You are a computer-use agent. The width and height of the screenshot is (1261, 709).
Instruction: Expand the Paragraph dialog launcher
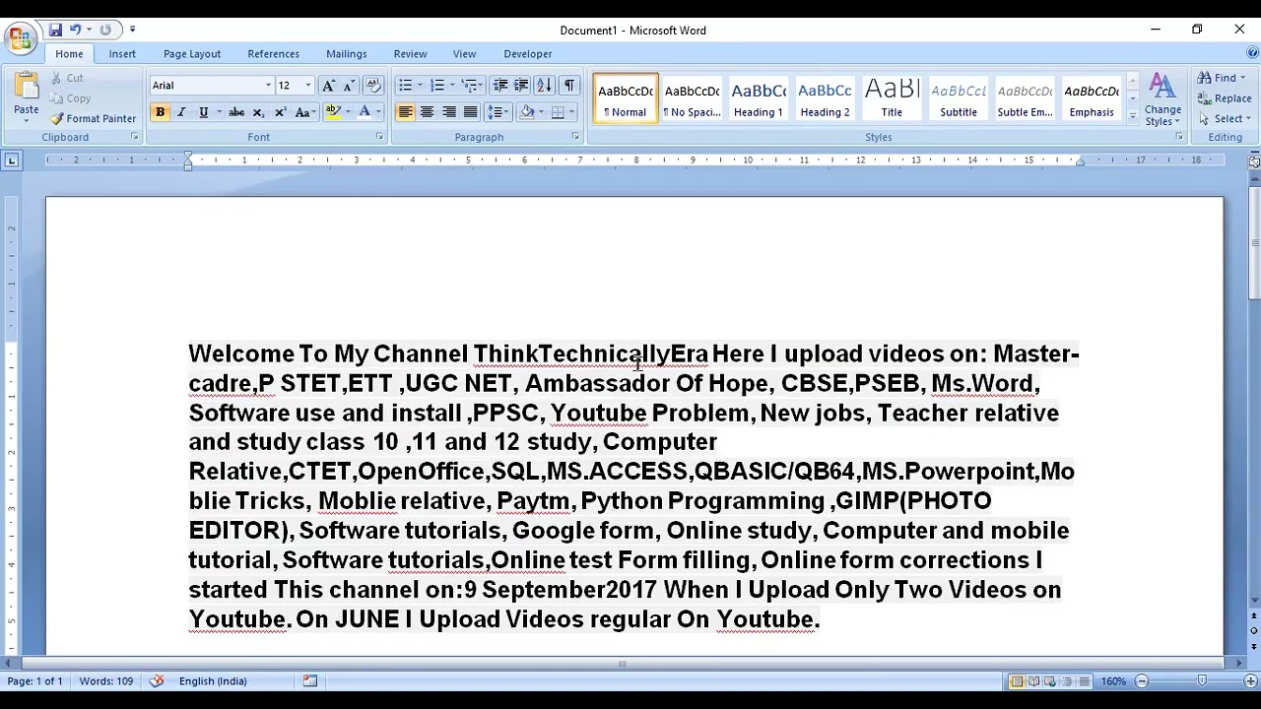[x=575, y=137]
